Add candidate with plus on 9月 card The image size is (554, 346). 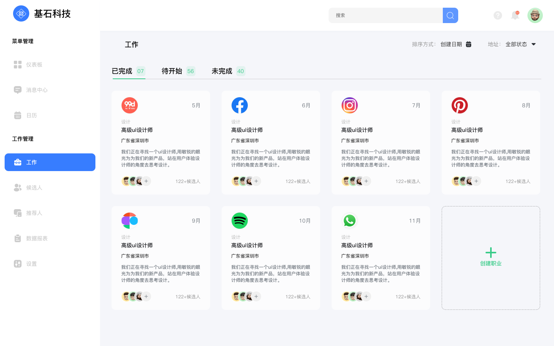pos(146,296)
